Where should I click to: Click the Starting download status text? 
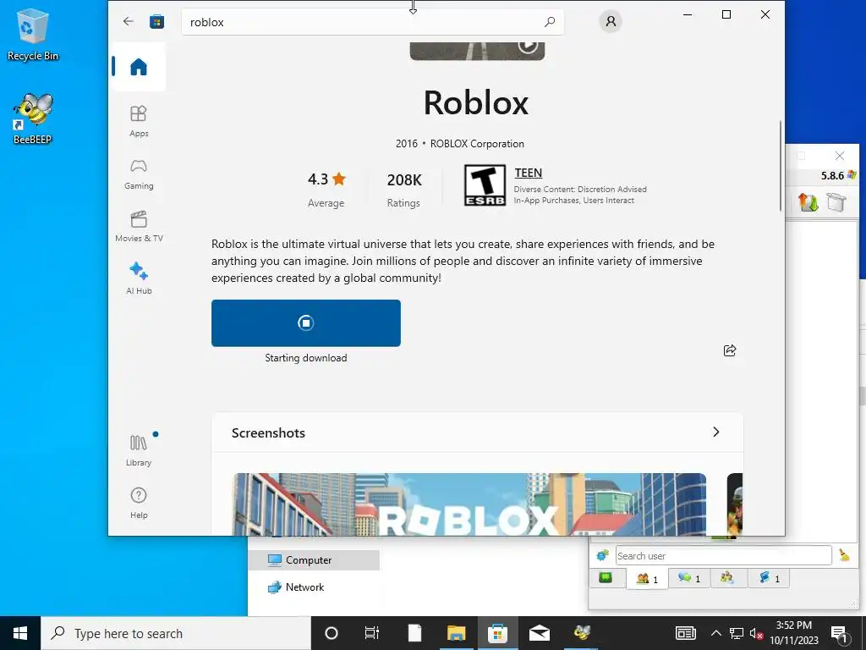[306, 358]
